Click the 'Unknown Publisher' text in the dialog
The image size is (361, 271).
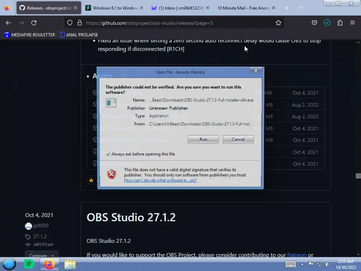pos(168,108)
